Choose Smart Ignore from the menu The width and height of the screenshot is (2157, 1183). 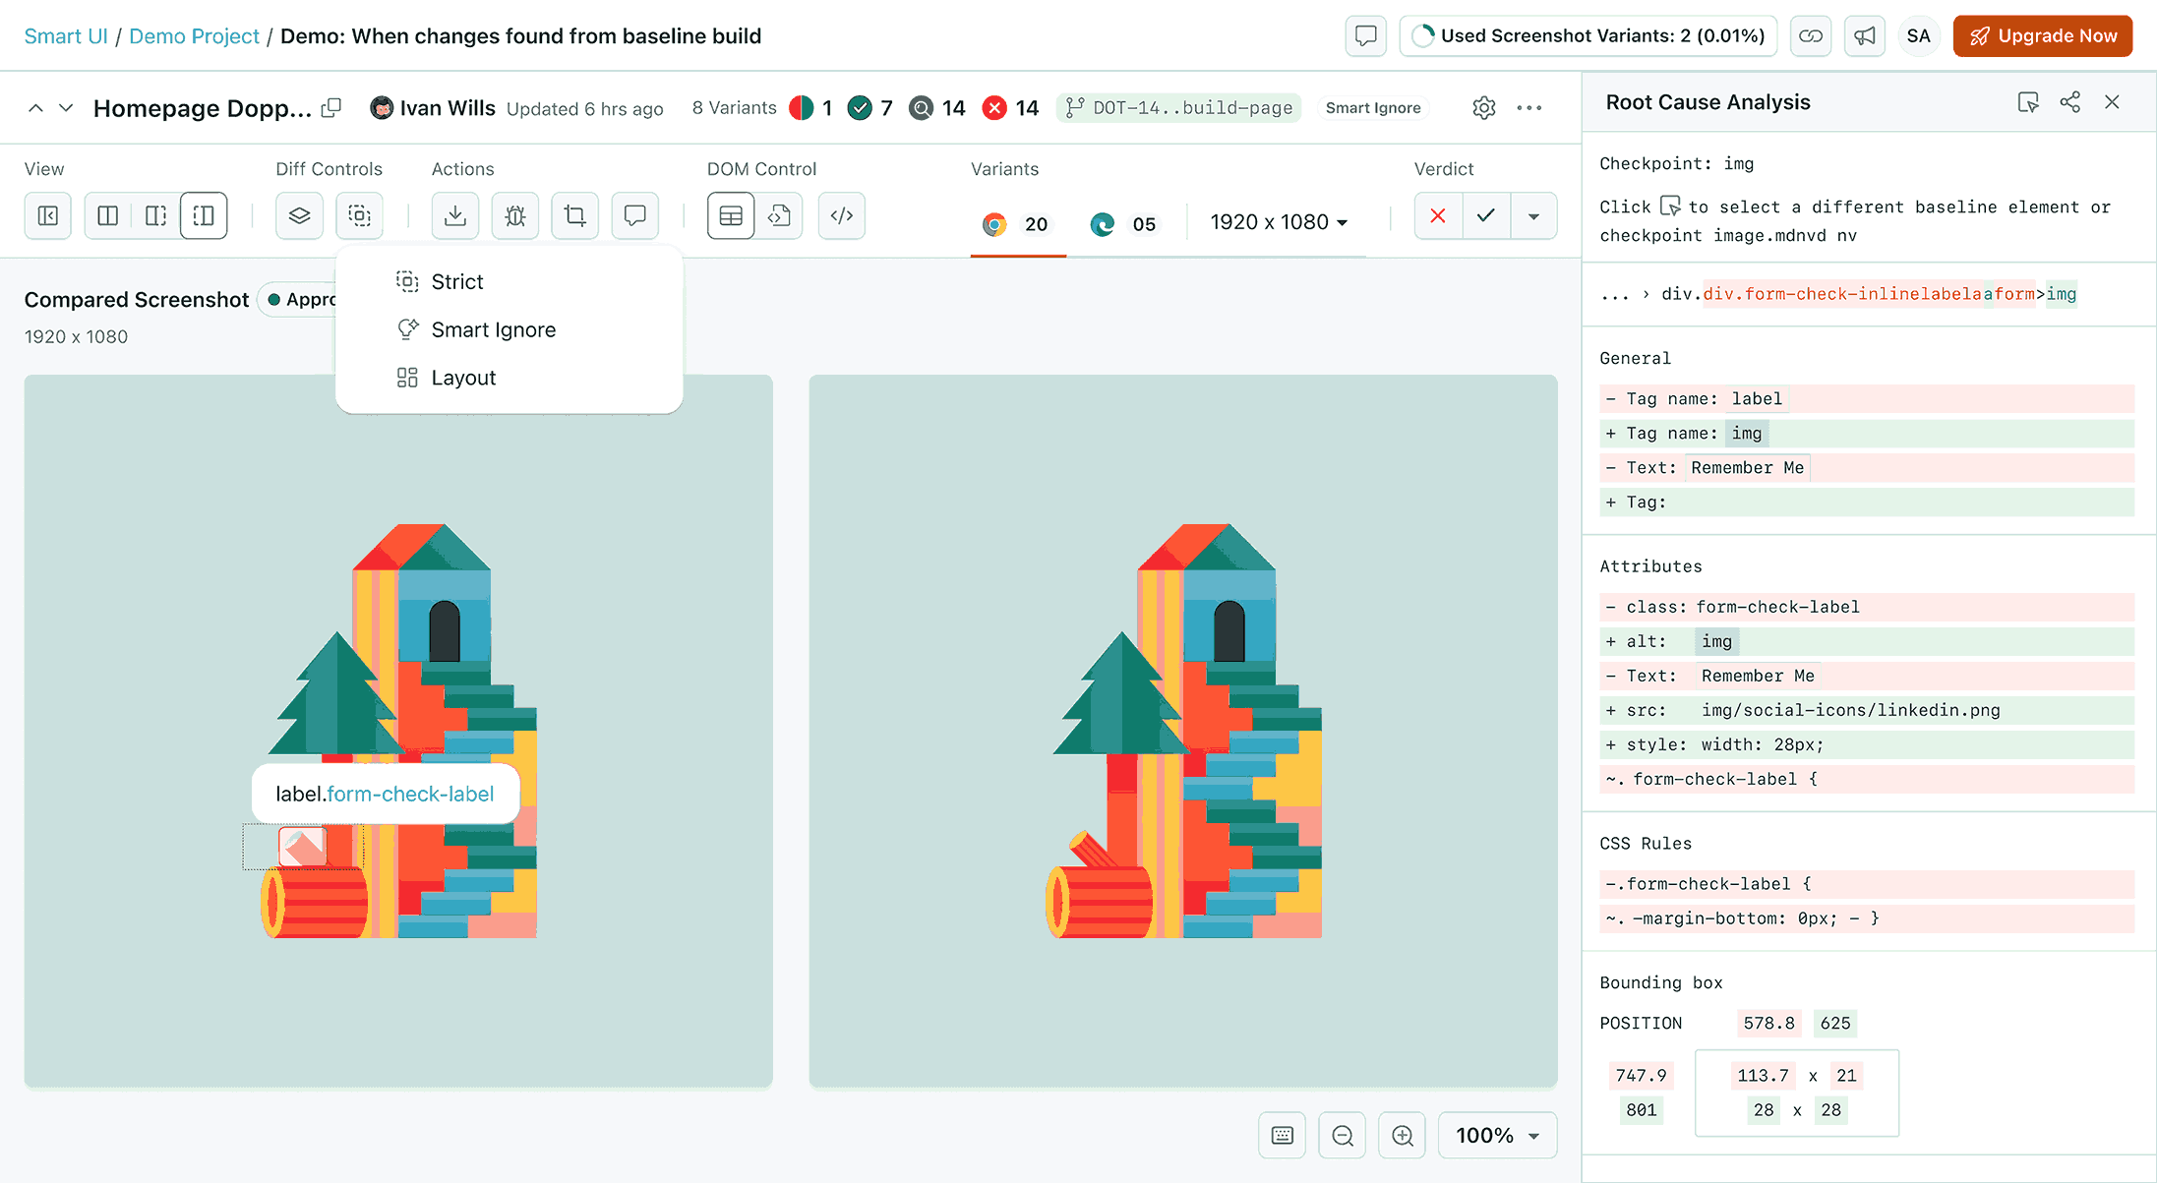(493, 330)
